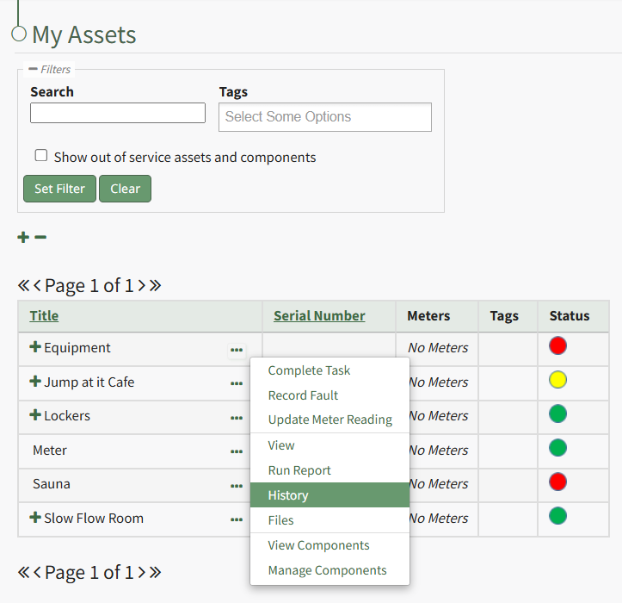
Task: Click the red status indicator for Equipment
Action: coord(557,346)
